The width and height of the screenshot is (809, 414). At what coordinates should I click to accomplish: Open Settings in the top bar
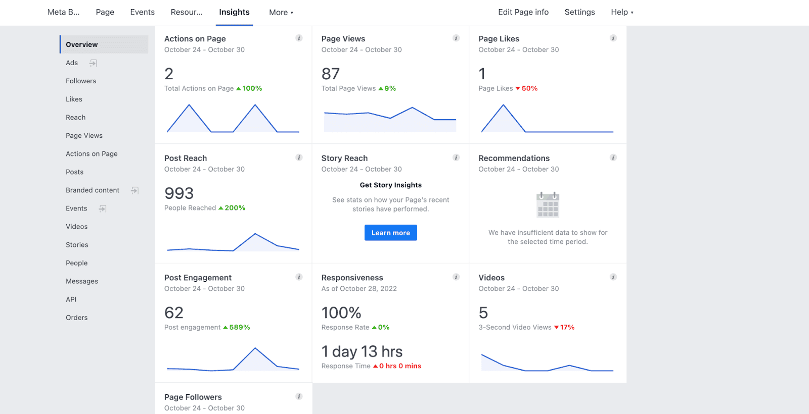click(x=579, y=12)
